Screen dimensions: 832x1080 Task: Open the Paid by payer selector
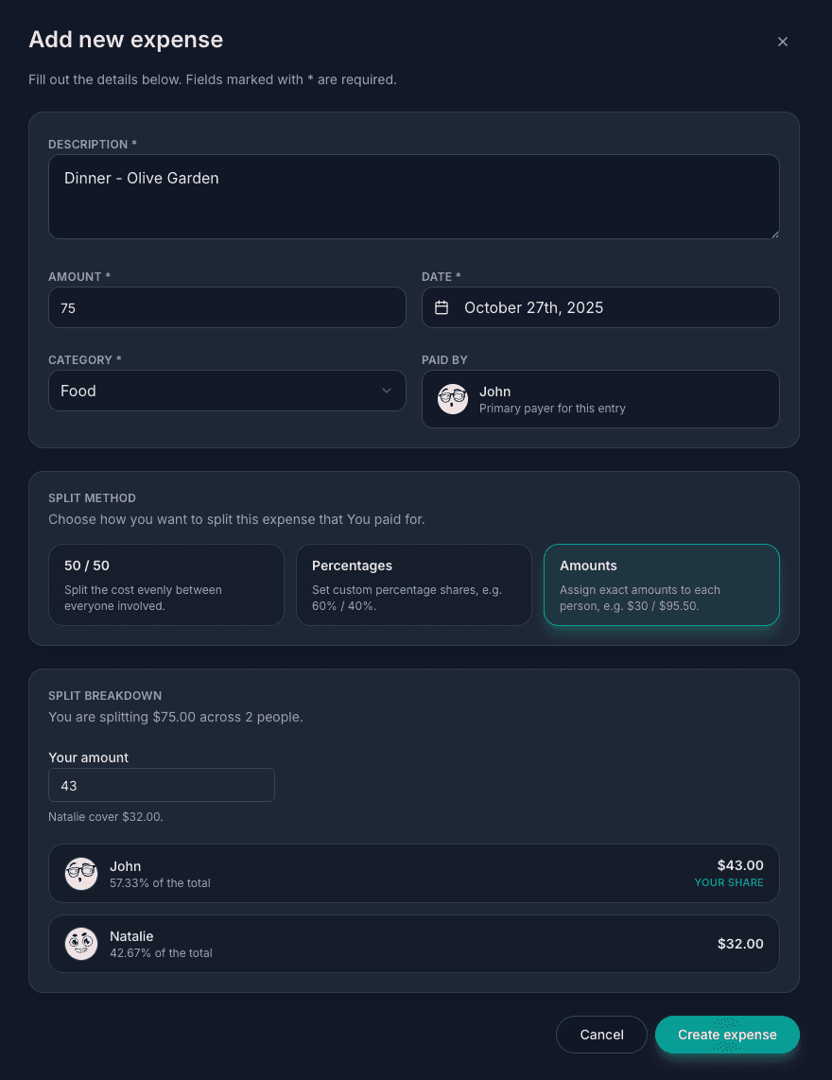coord(600,398)
